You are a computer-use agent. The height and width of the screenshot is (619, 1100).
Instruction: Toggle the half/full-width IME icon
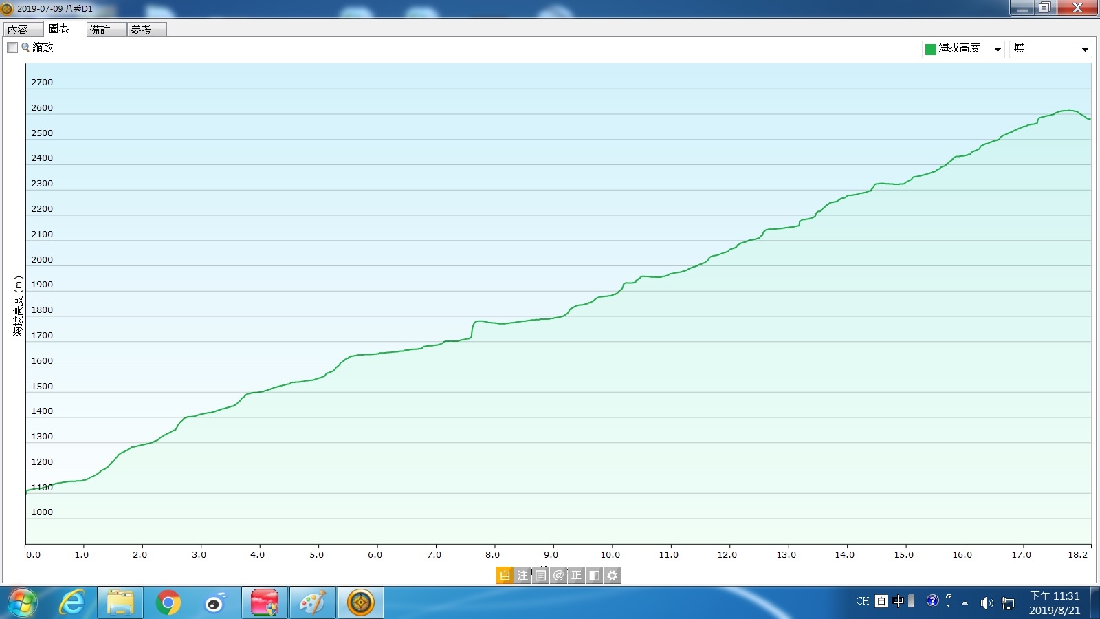coord(594,575)
